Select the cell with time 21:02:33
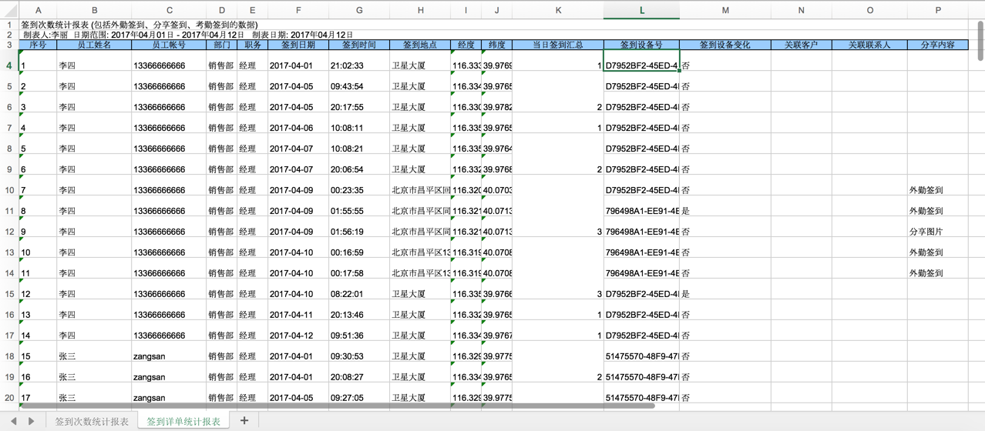This screenshot has height=431, width=985. point(359,61)
